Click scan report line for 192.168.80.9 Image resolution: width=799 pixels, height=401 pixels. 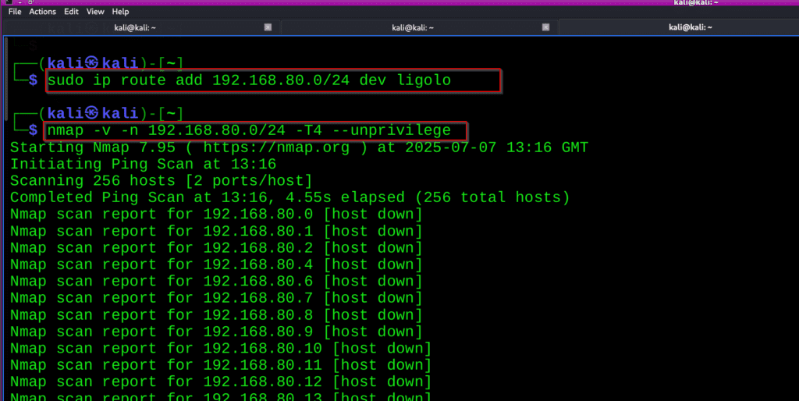216,332
